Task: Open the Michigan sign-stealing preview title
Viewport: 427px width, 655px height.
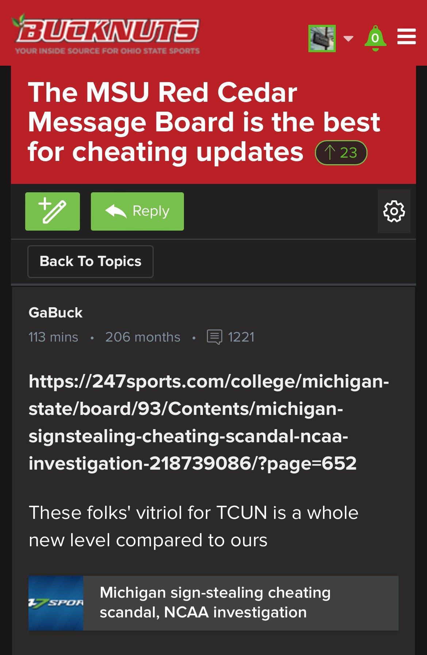Action: coord(215,602)
